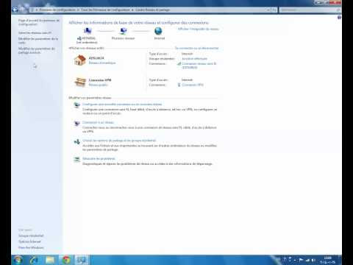
Task: Open the Connexion VPN connection link
Action: [x=193, y=85]
